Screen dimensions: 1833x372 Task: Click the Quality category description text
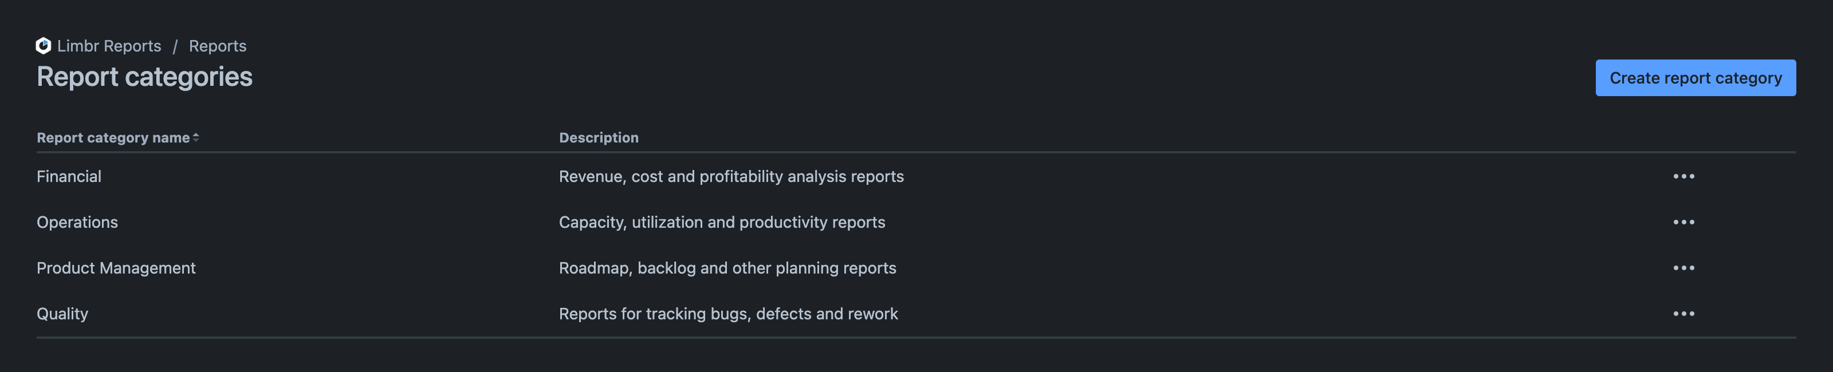click(x=728, y=313)
